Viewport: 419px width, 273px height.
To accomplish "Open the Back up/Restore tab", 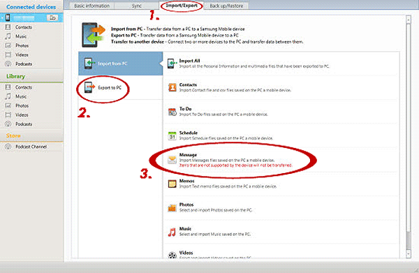I will coord(226,6).
